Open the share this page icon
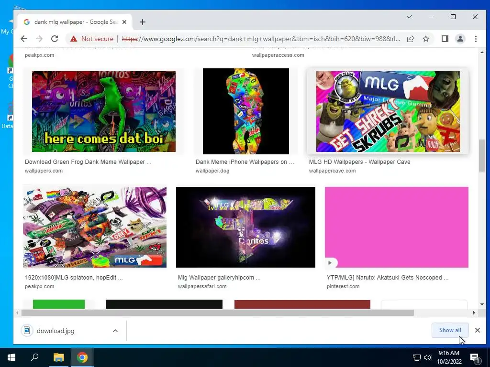Viewport: 490px width, 367px height. point(410,39)
